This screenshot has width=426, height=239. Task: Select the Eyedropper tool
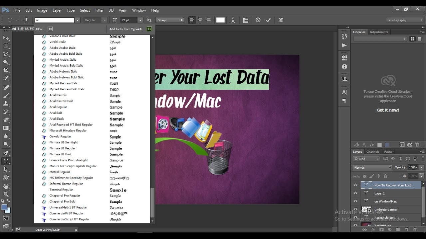(x=6, y=79)
